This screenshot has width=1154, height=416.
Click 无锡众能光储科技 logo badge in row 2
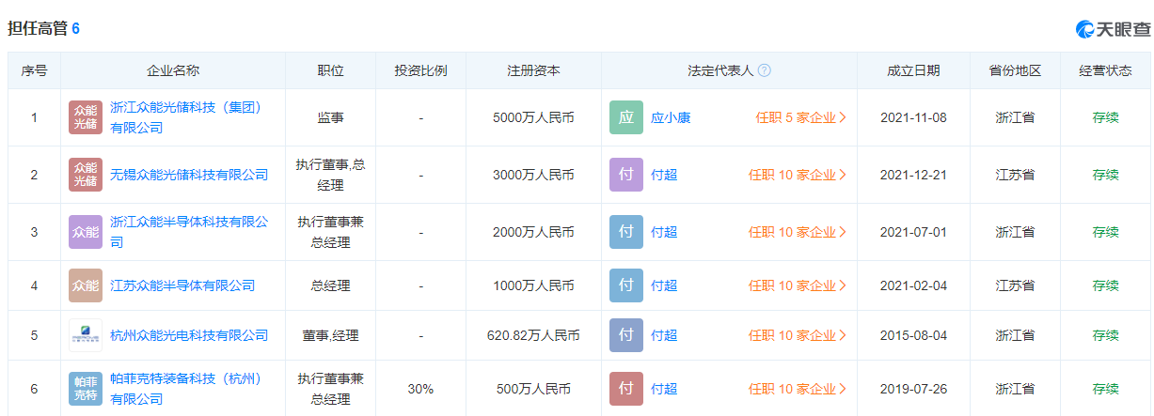tap(86, 175)
